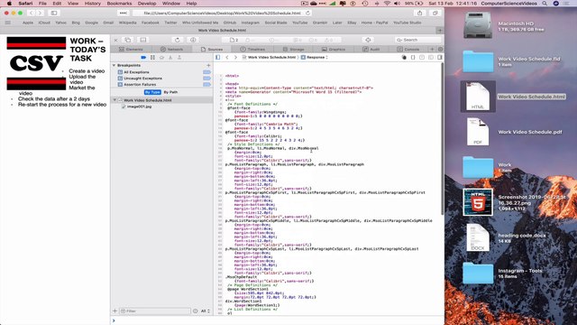This screenshot has width=577, height=325.
Task: Open the History menu
Action: coord(92,4)
